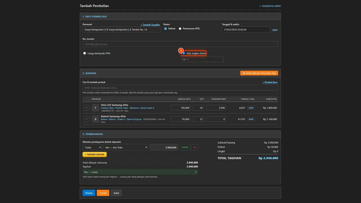Click the payment amount 2.940.000 field

pos(164,147)
